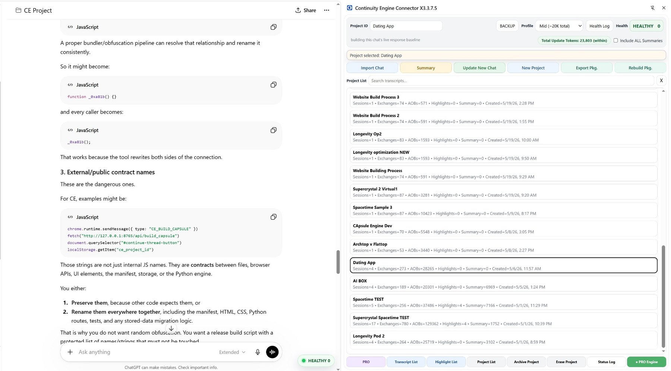Copy the _0xa81b(); caller code block
Screen dimensions: 671x371
273,130
